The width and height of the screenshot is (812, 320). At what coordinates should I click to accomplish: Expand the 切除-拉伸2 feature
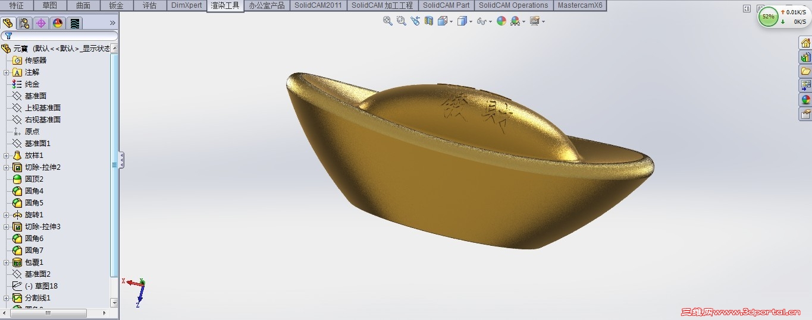(6, 167)
